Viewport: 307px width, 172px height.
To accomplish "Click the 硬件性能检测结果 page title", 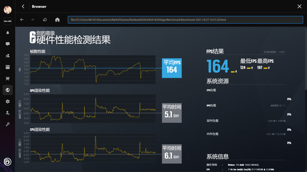I will pyautogui.click(x=73, y=40).
